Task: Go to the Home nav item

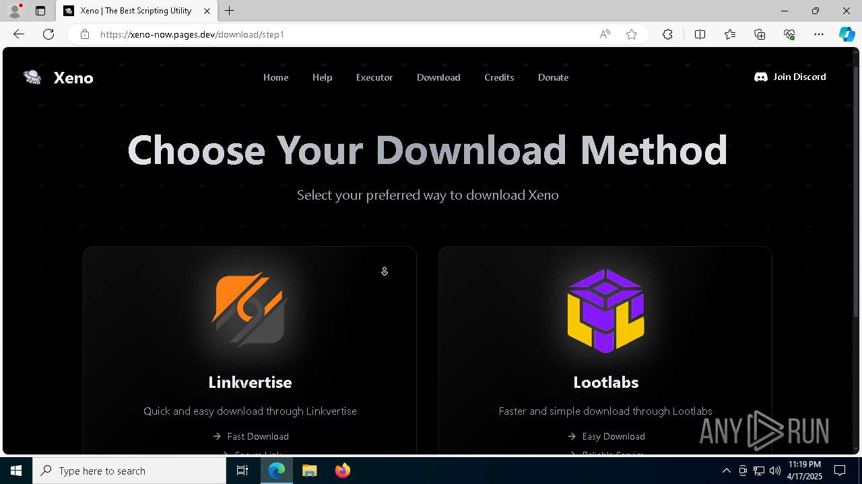Action: [275, 77]
